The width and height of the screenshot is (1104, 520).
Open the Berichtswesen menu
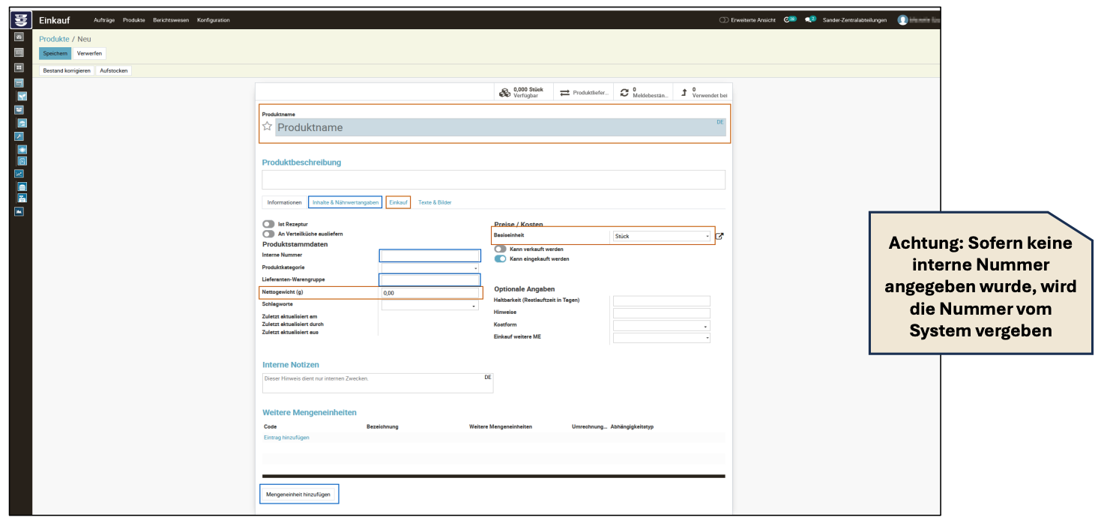[x=171, y=20]
